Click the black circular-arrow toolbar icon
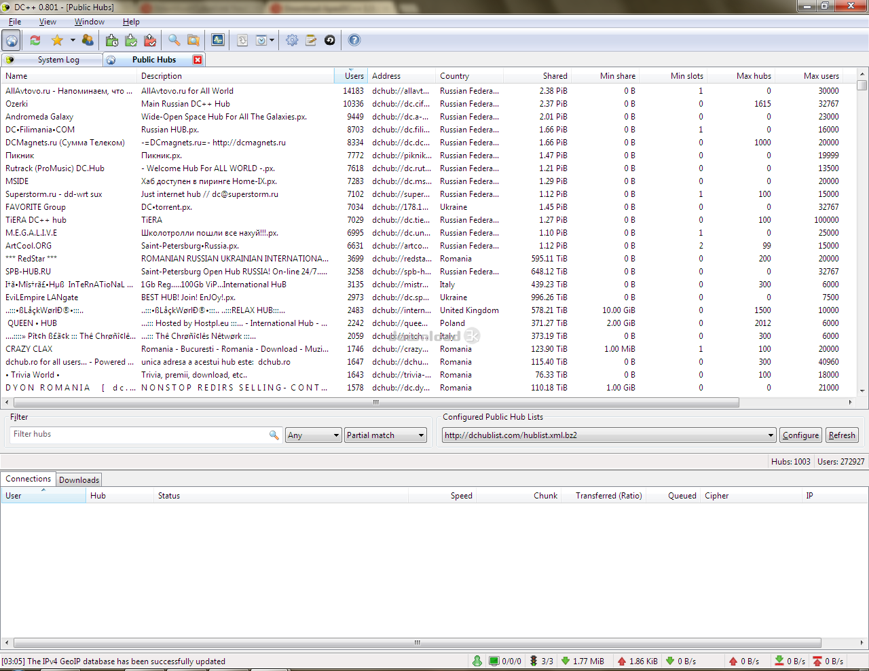Image resolution: width=869 pixels, height=671 pixels. point(330,40)
